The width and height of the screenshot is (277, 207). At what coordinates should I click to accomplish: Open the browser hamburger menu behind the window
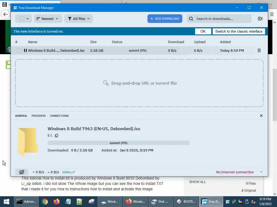[x=272, y=14]
